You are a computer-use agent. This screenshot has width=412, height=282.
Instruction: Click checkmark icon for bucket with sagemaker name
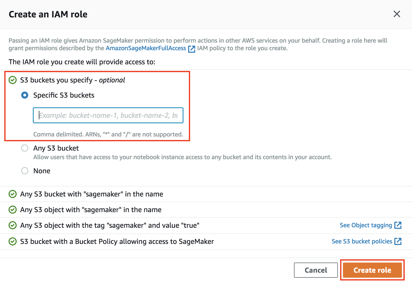[13, 194]
